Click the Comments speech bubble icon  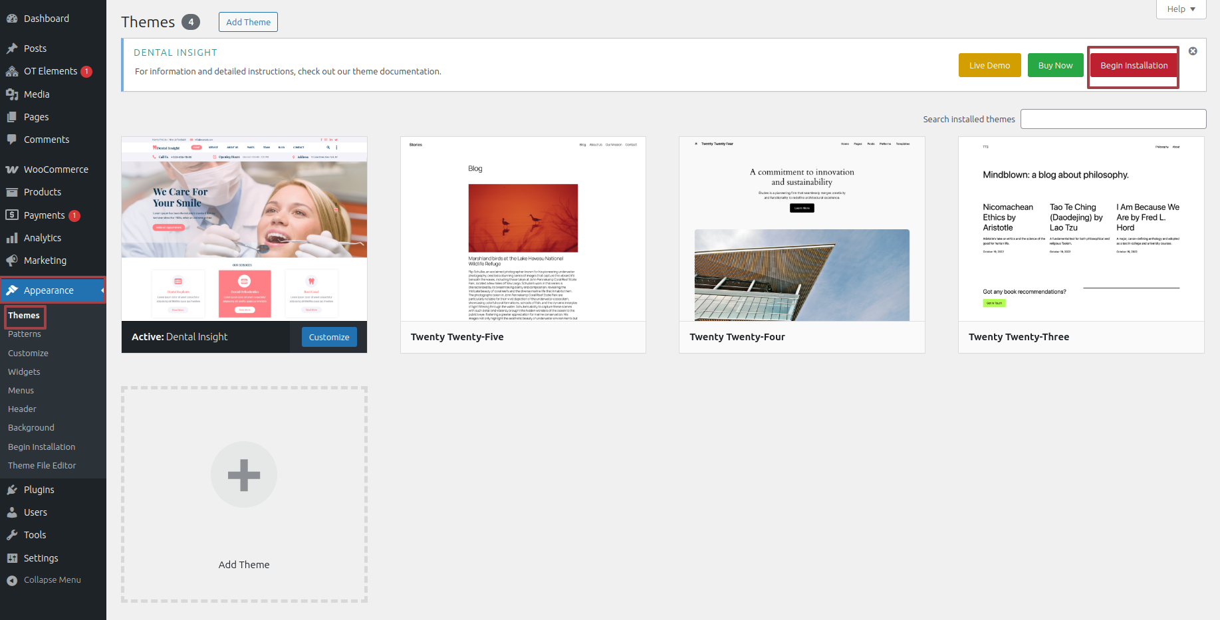coord(12,140)
